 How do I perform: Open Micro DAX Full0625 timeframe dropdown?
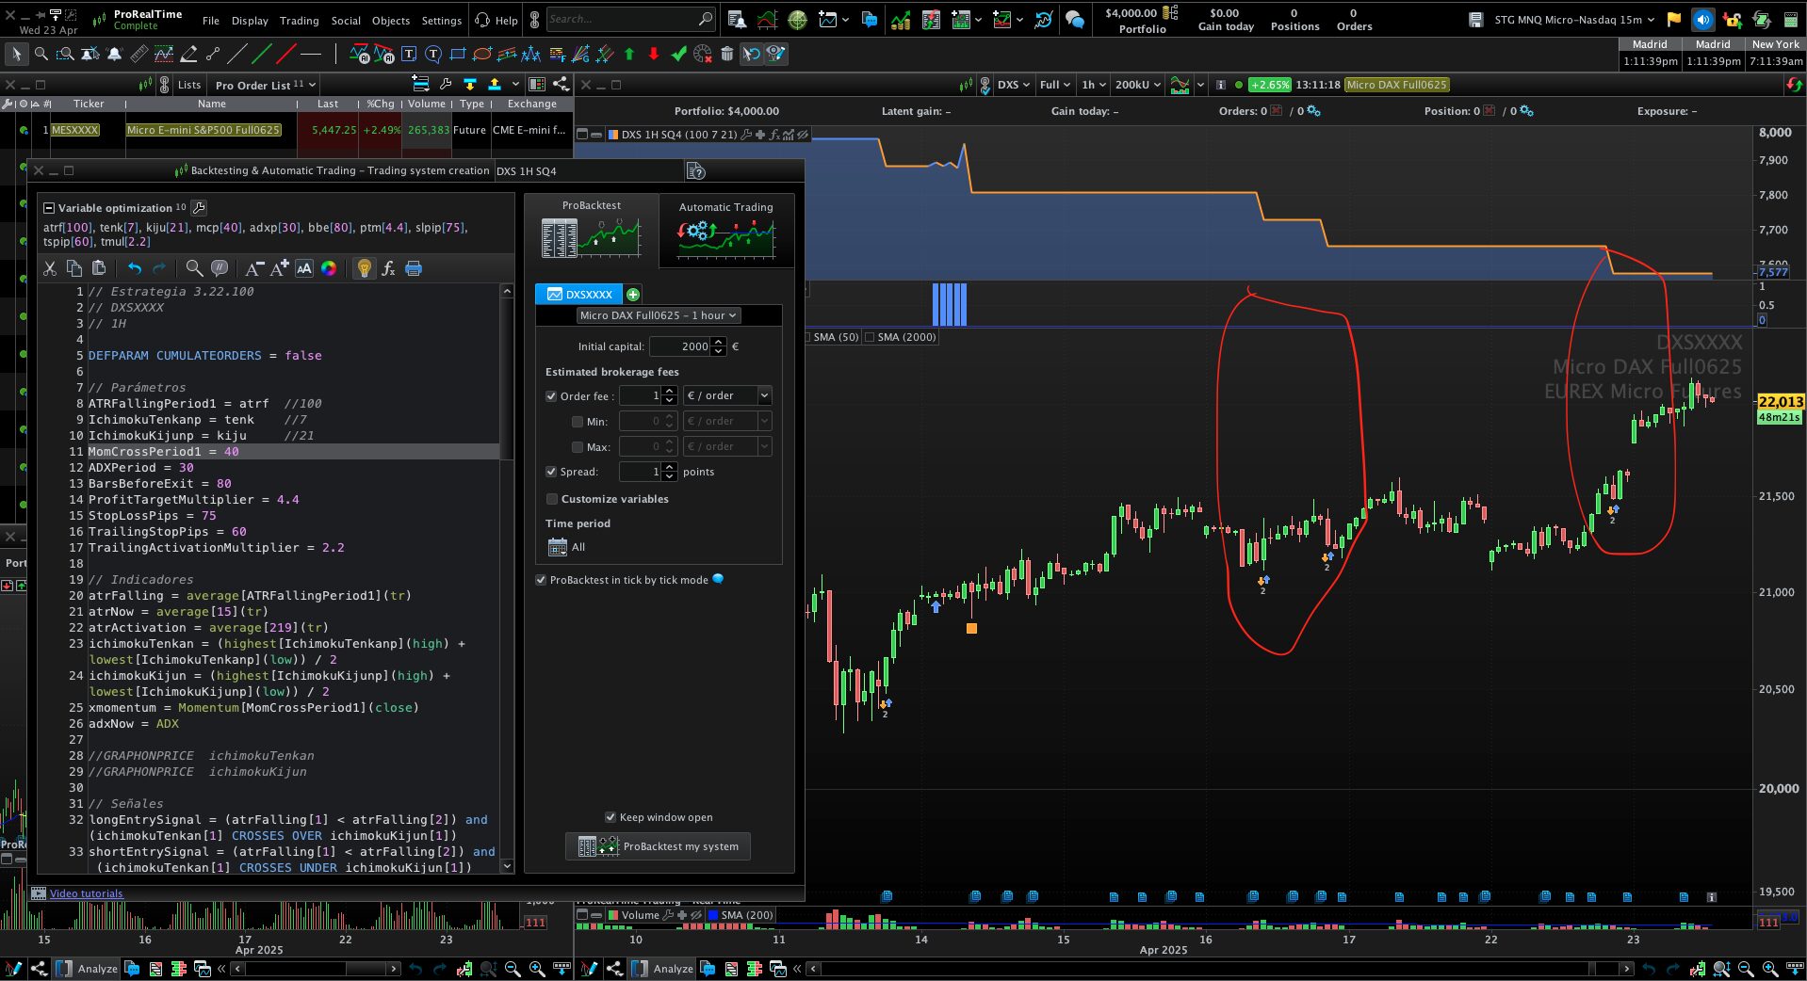tap(658, 315)
